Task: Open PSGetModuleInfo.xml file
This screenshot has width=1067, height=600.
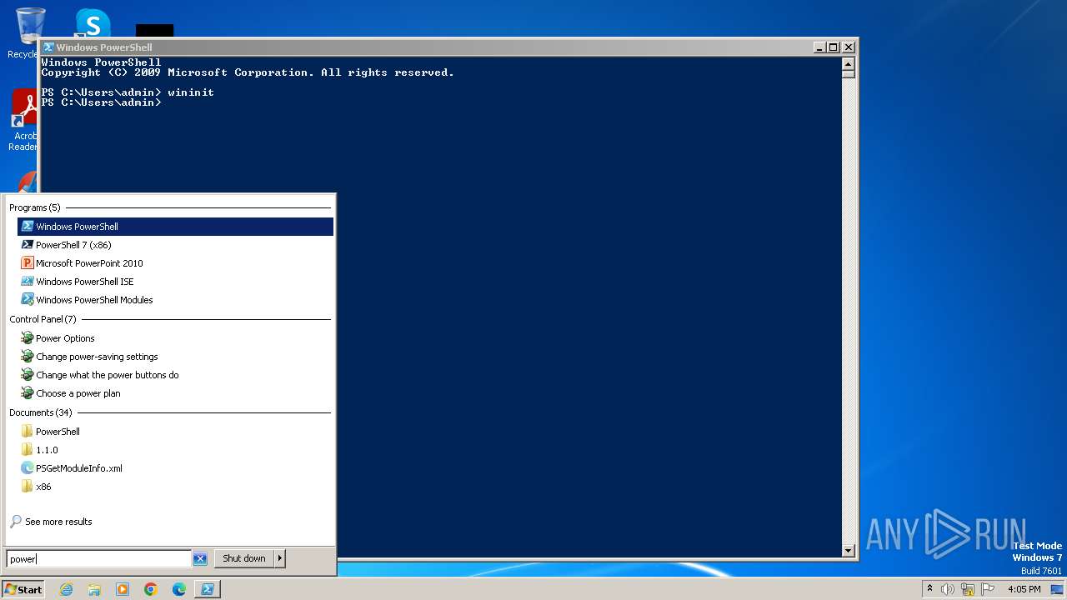Action: point(175,468)
